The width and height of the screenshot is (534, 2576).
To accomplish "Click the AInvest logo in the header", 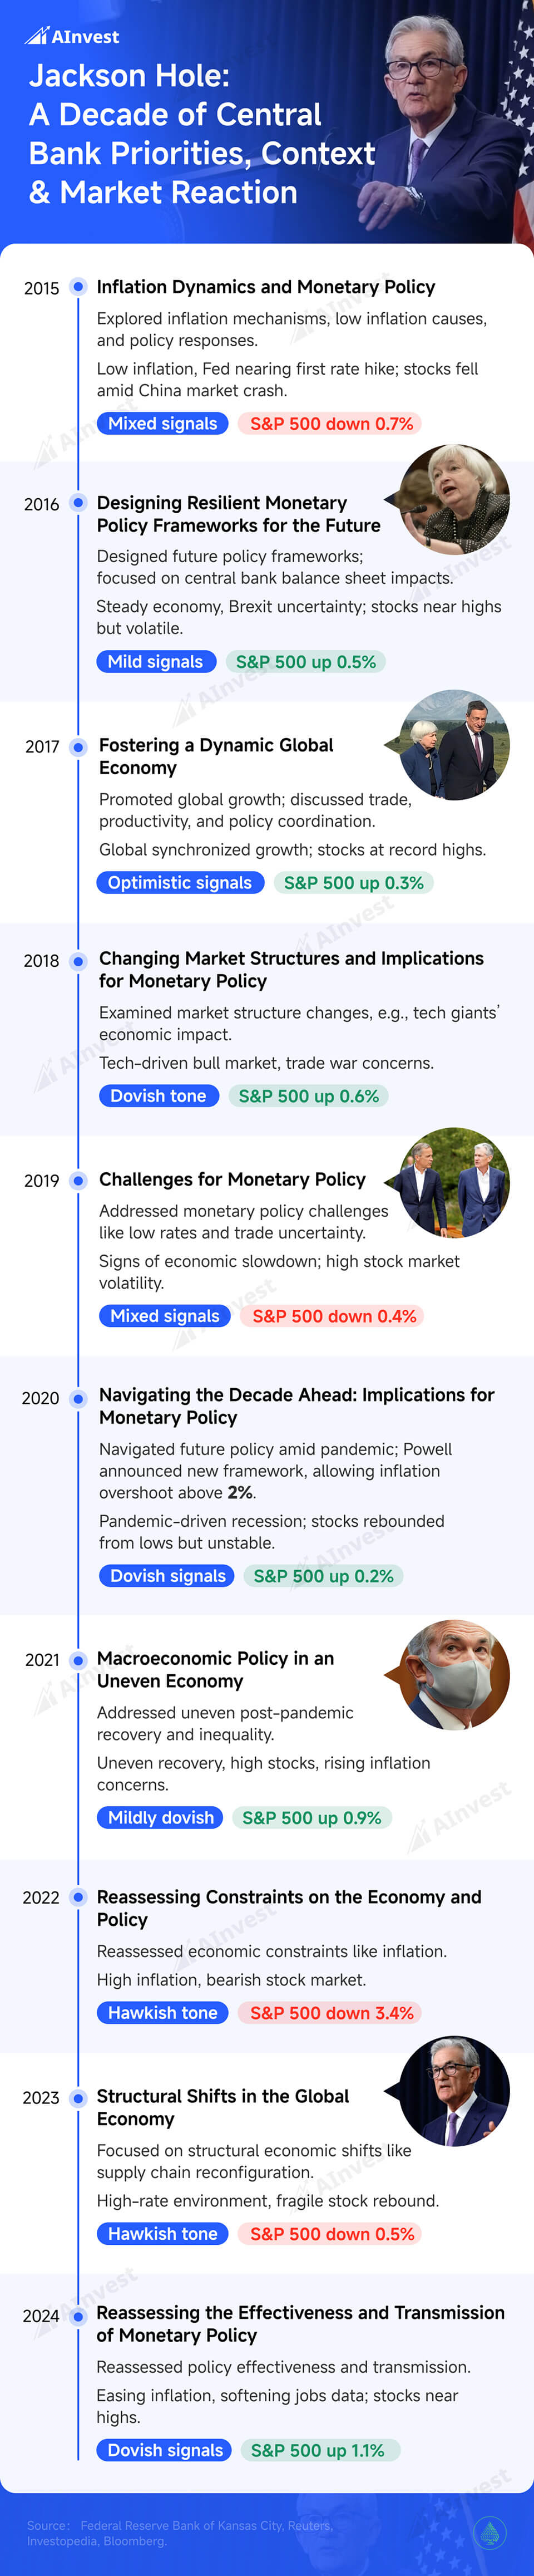I will pos(72,37).
